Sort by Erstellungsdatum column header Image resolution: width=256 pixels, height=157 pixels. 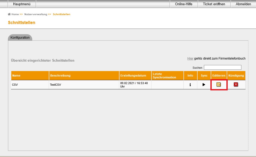tap(135, 75)
